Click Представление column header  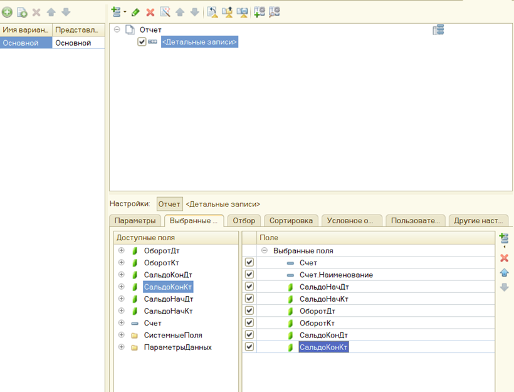pyautogui.click(x=78, y=30)
